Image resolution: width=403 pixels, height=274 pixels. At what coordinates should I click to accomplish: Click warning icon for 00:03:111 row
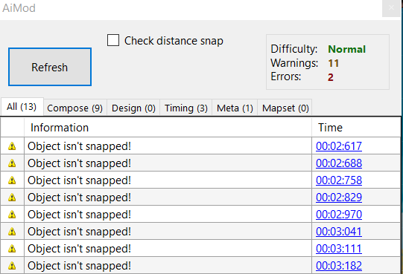[x=12, y=249]
